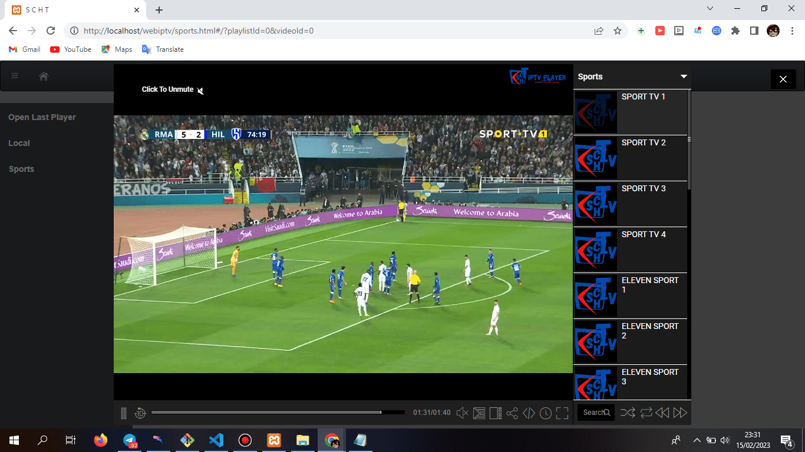Open the Local sidebar item
Image resolution: width=805 pixels, height=452 pixels.
click(x=19, y=143)
